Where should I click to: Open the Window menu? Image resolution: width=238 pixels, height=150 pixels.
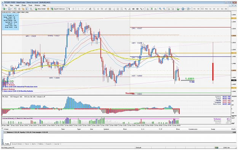(37, 5)
